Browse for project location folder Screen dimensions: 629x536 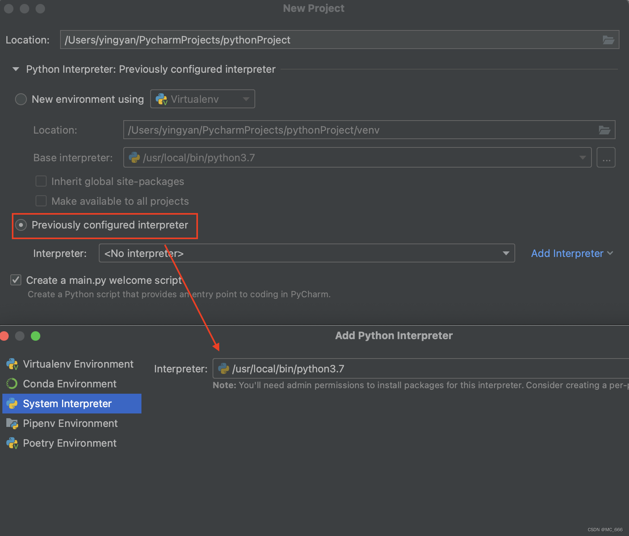point(608,40)
